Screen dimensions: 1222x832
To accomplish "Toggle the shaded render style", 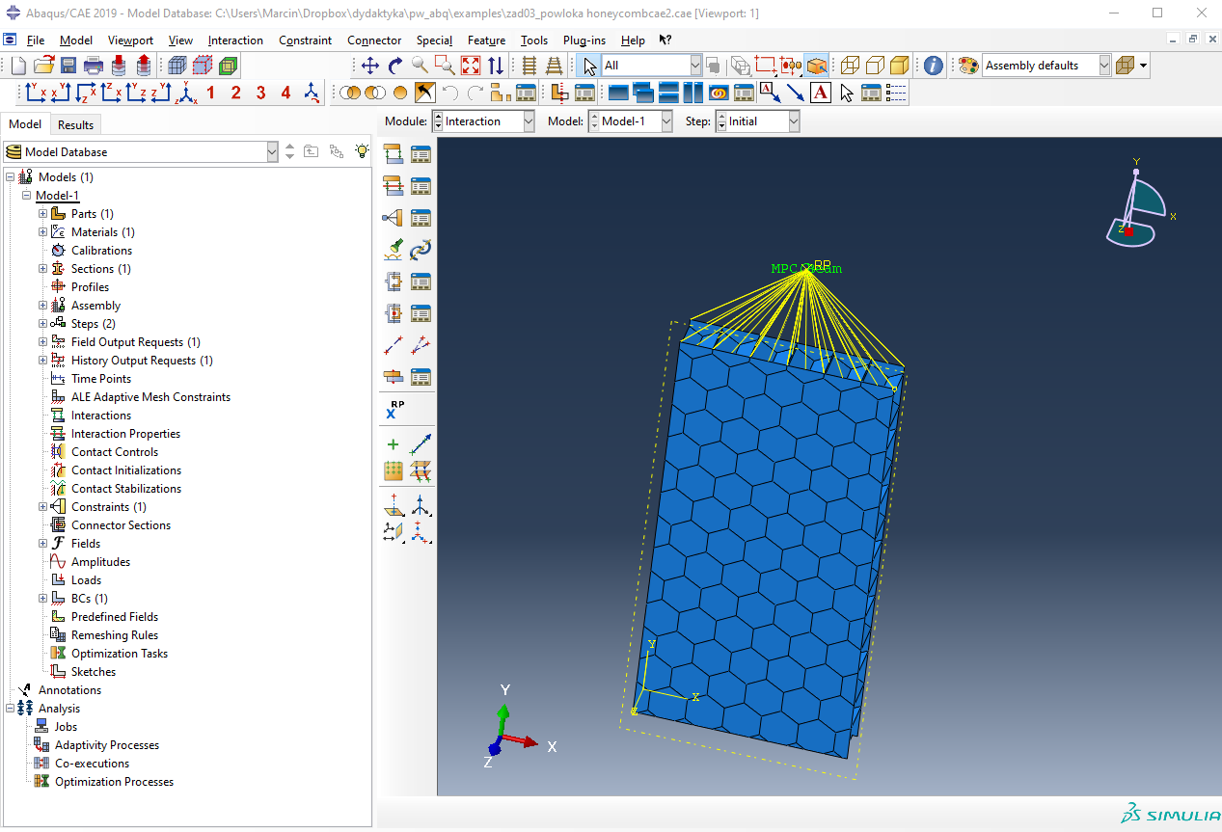I will (x=899, y=66).
